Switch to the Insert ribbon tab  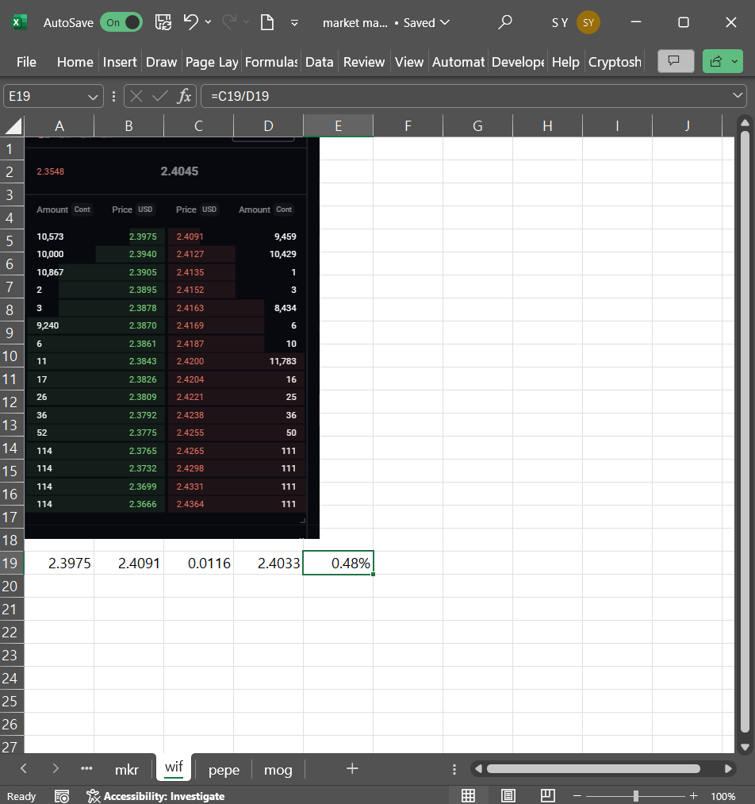[x=119, y=62]
